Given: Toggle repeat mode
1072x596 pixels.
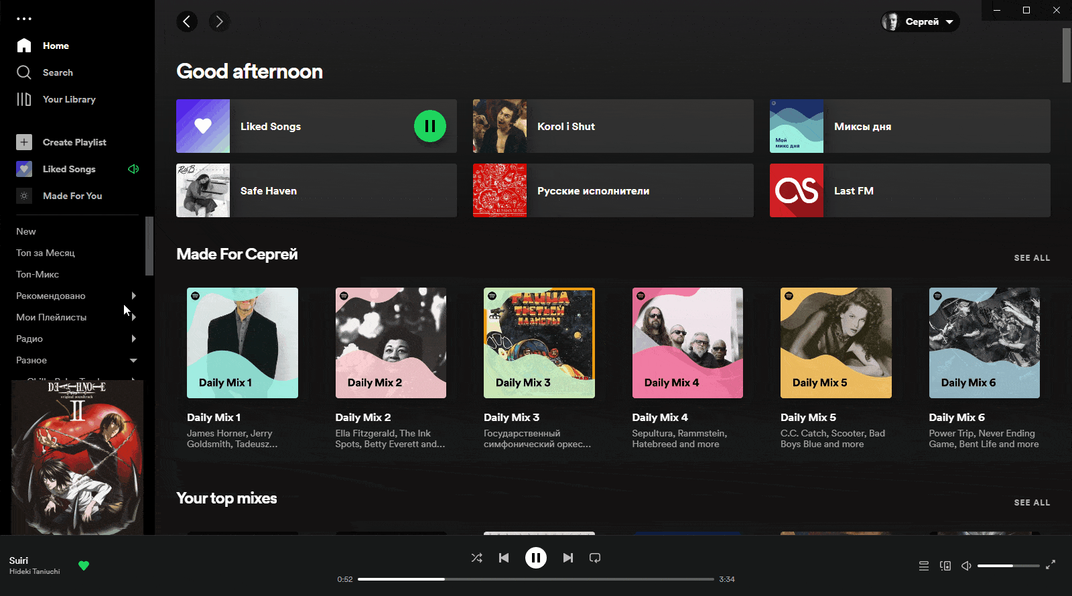Looking at the screenshot, I should click(595, 558).
